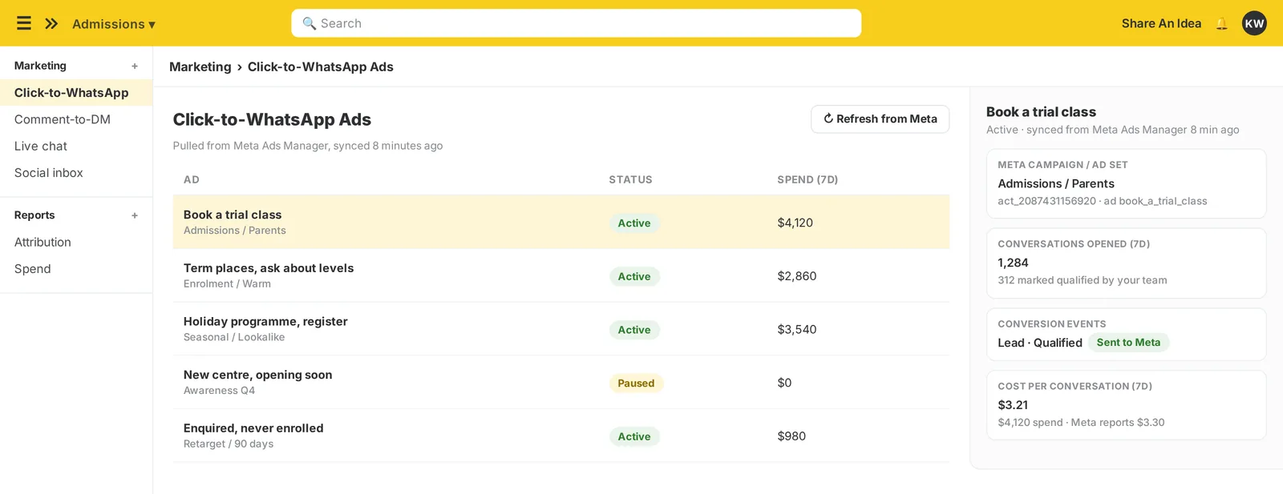Viewport: 1283px width, 494px height.
Task: Click Enrolment / Warm subtitle
Action: point(227,284)
